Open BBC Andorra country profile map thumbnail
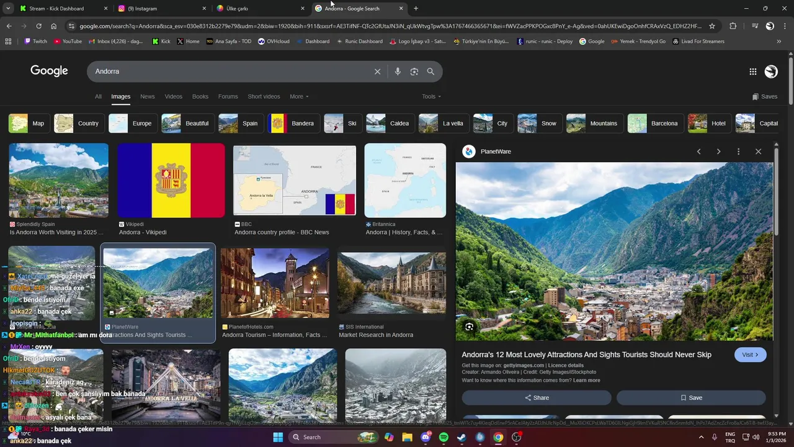Image resolution: width=794 pixels, height=447 pixels. click(x=295, y=181)
